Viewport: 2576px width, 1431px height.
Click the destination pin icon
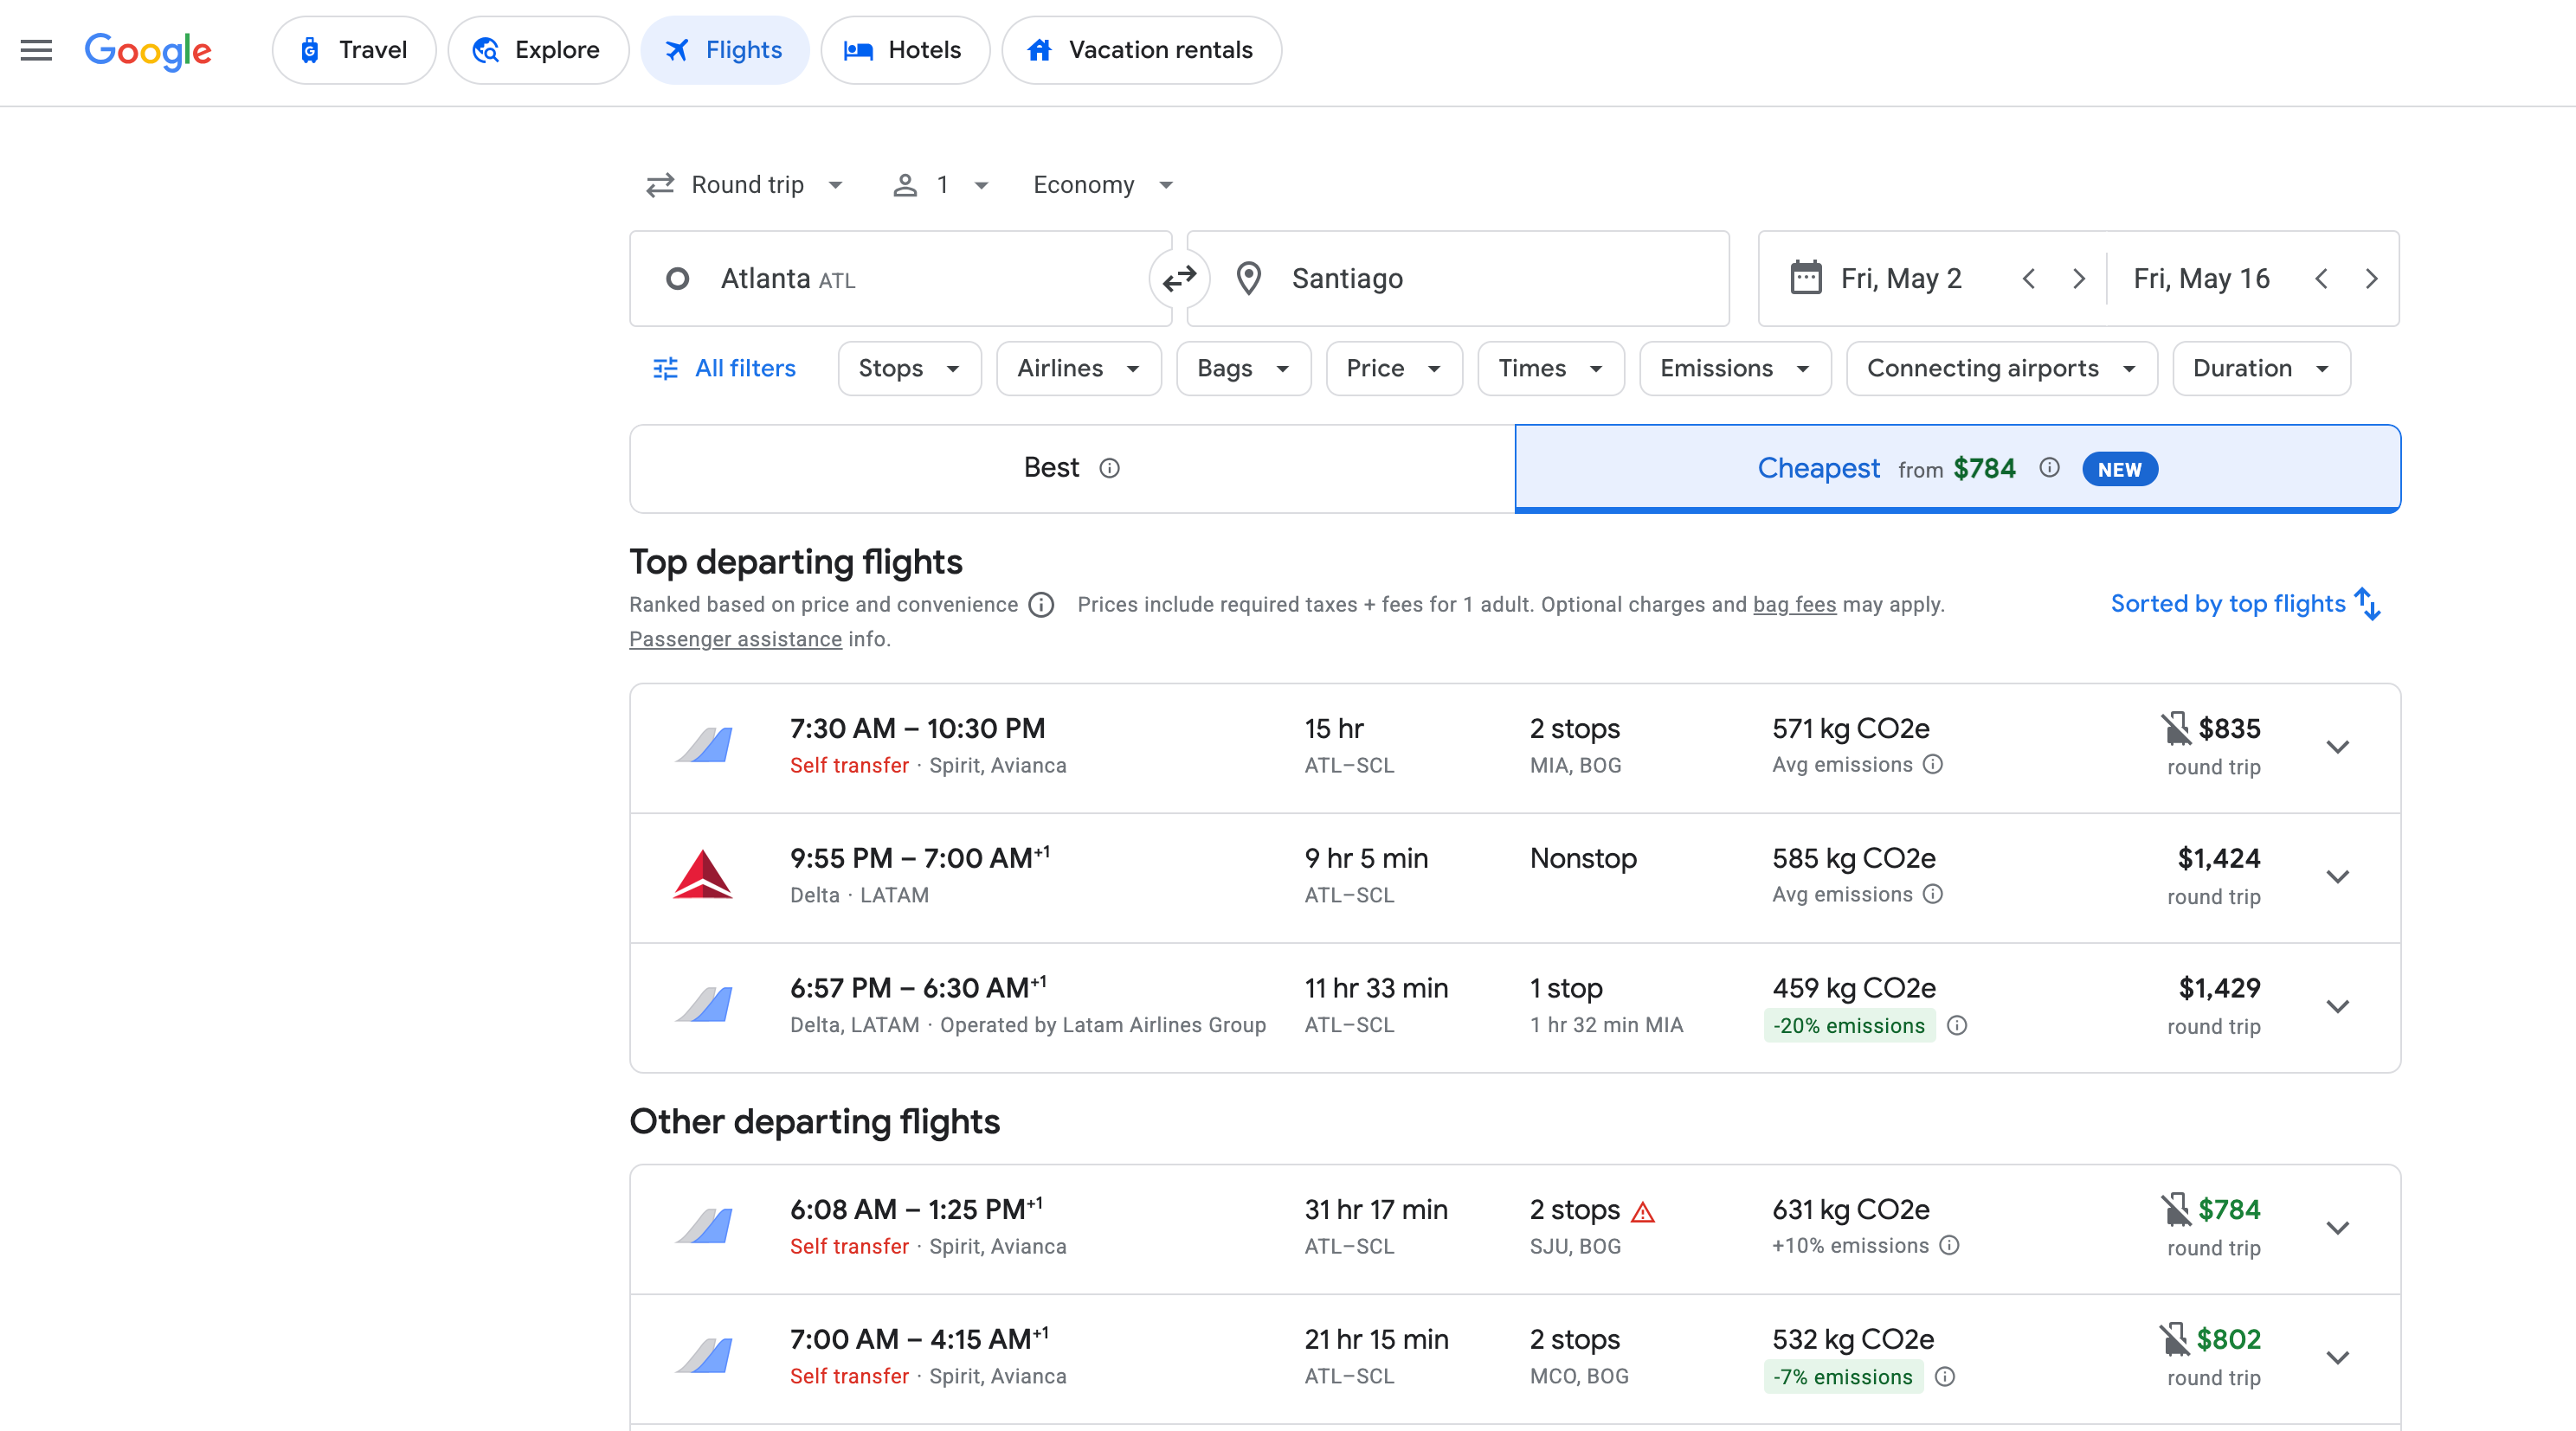coord(1248,279)
